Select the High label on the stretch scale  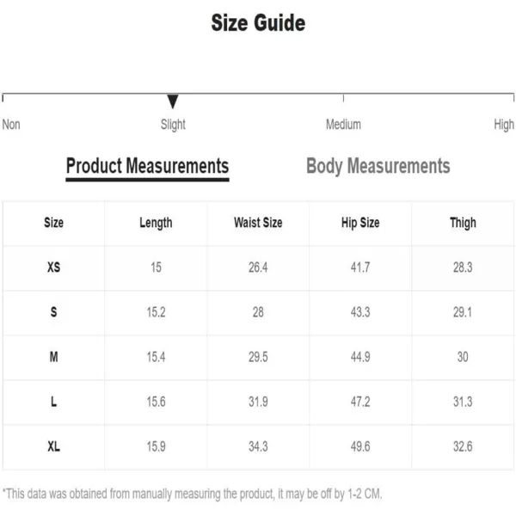pos(504,125)
